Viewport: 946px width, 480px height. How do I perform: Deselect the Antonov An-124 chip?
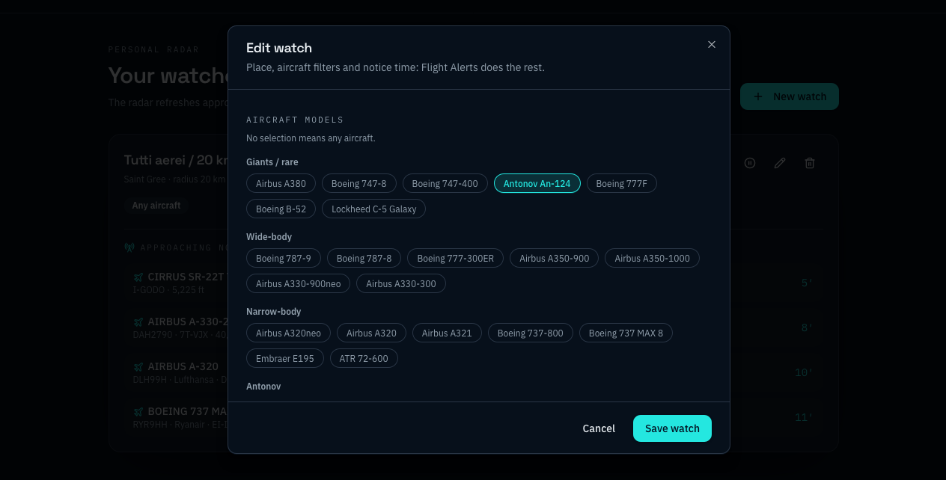tap(537, 183)
